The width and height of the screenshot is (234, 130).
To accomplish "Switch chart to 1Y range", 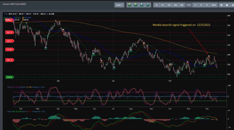I will click(x=195, y=5).
